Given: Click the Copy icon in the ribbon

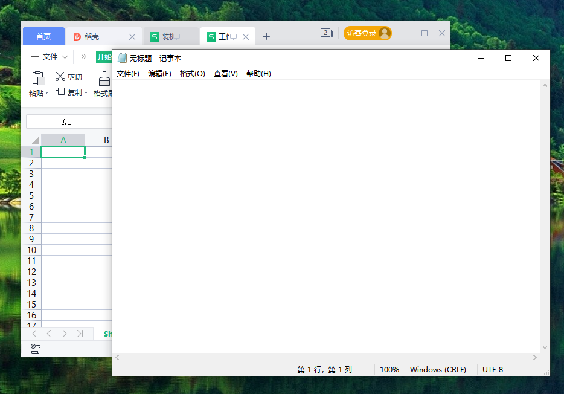Looking at the screenshot, I should click(60, 92).
